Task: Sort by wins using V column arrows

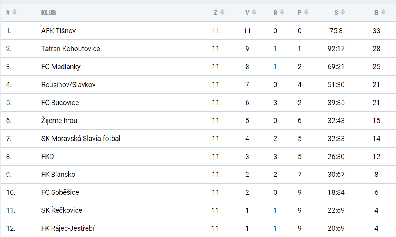Action: 254,12
